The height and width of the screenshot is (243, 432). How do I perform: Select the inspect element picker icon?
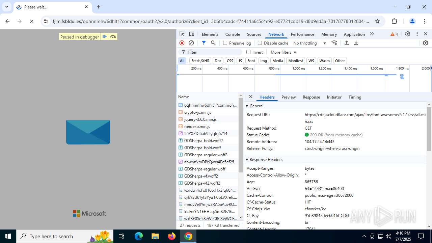pos(182,34)
